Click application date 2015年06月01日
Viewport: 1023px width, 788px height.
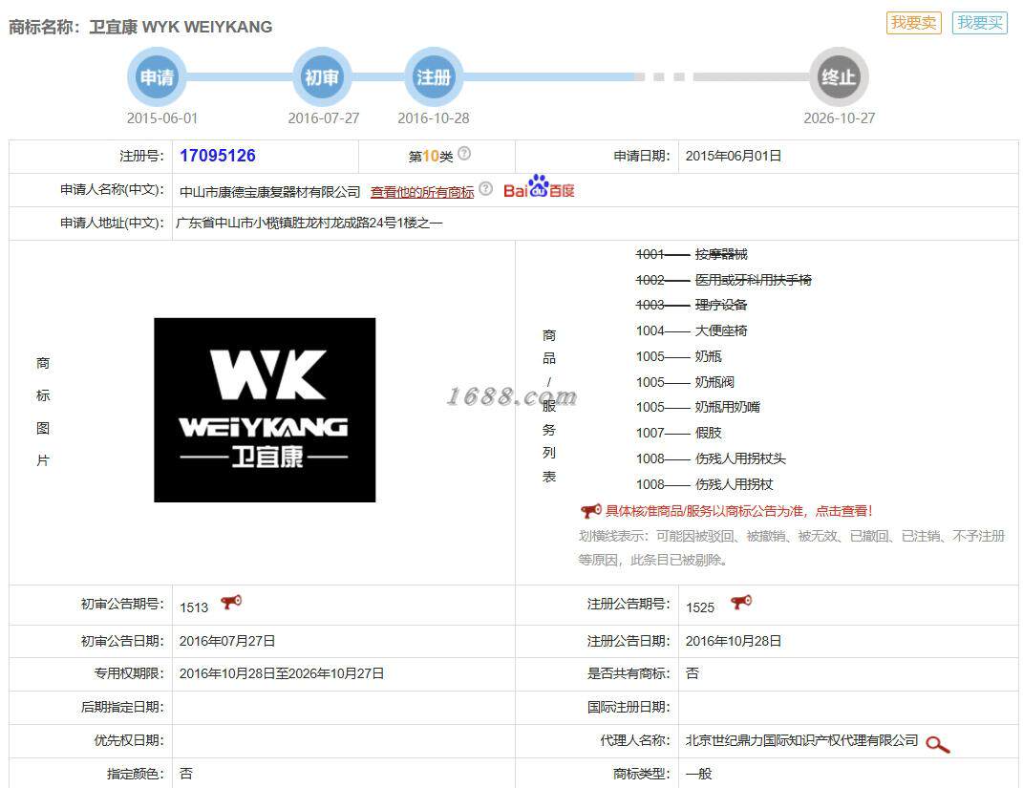pyautogui.click(x=734, y=156)
